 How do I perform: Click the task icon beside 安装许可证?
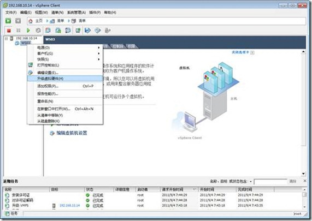(x=7, y=195)
